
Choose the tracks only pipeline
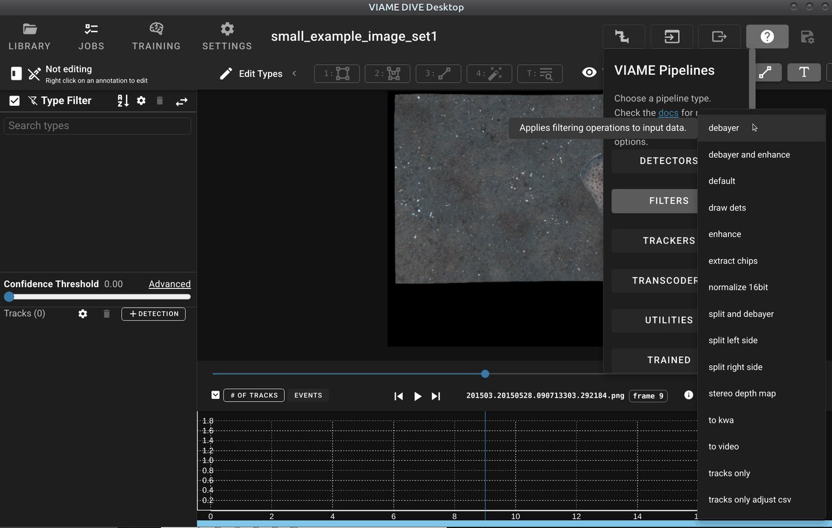[761, 473]
